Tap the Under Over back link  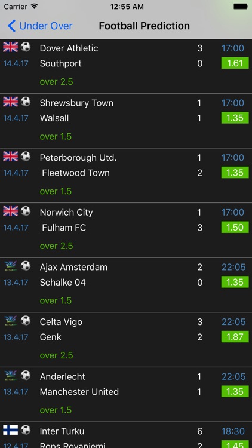coord(40,26)
